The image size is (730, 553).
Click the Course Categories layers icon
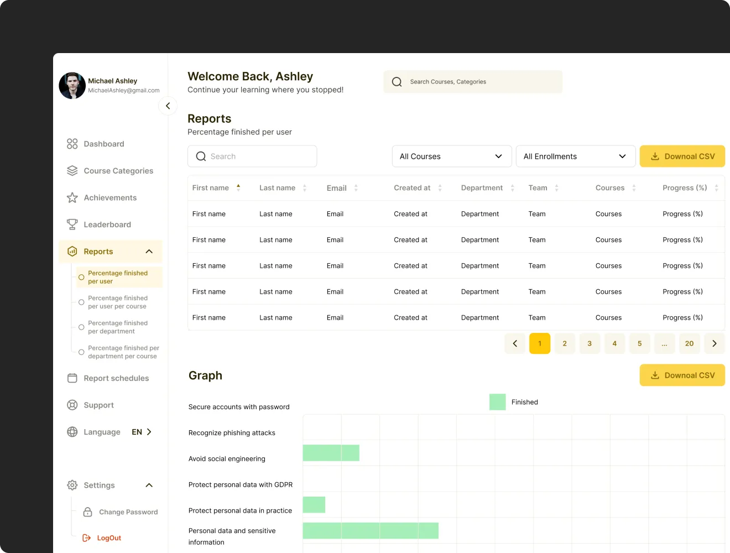(x=72, y=171)
